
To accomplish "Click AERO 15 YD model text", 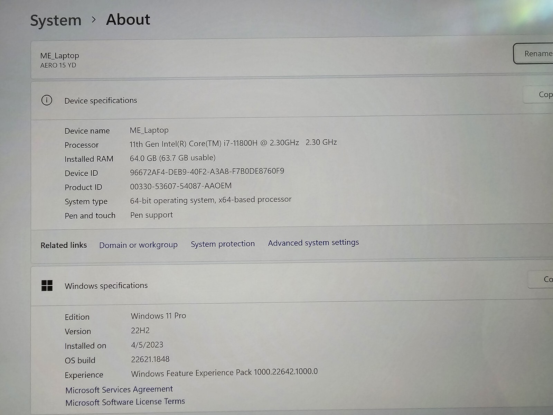I will 58,65.
